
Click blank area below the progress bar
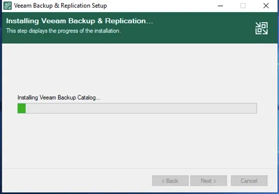(x=139, y=141)
